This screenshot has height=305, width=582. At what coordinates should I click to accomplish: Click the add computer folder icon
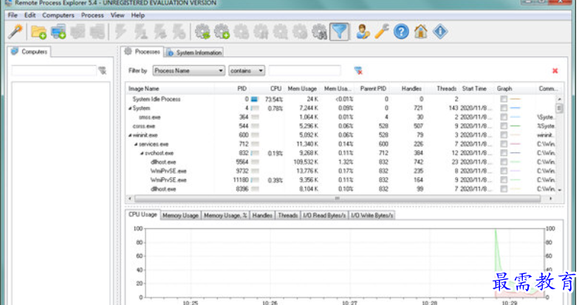[x=38, y=31]
